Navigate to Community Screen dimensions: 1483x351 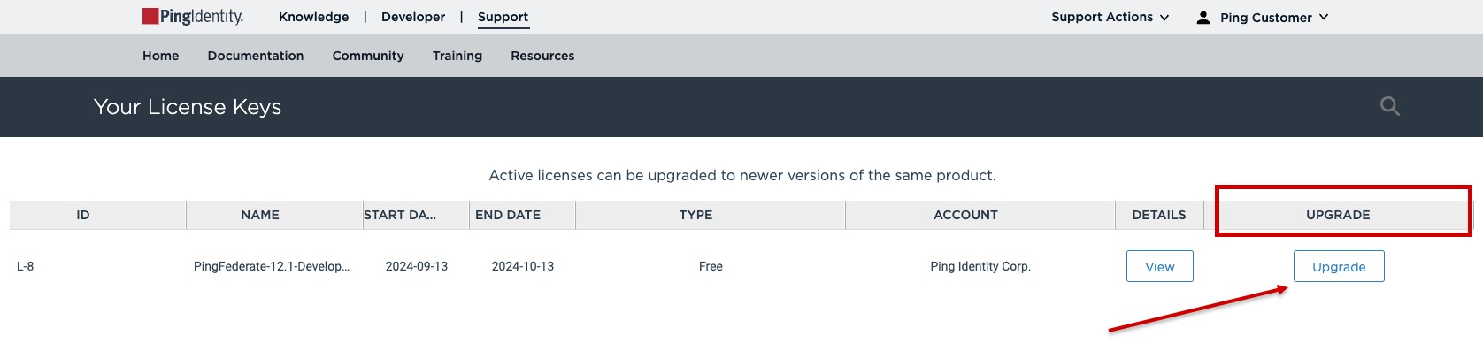tap(368, 56)
